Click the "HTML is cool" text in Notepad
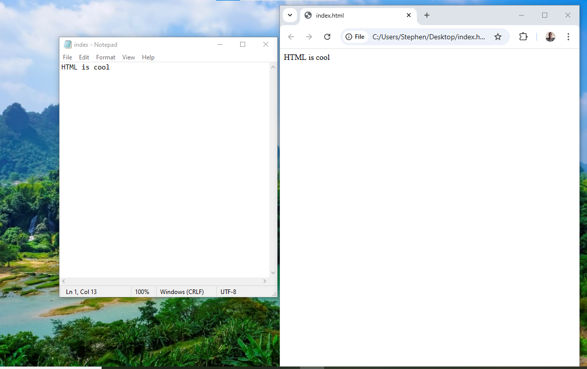 [86, 67]
